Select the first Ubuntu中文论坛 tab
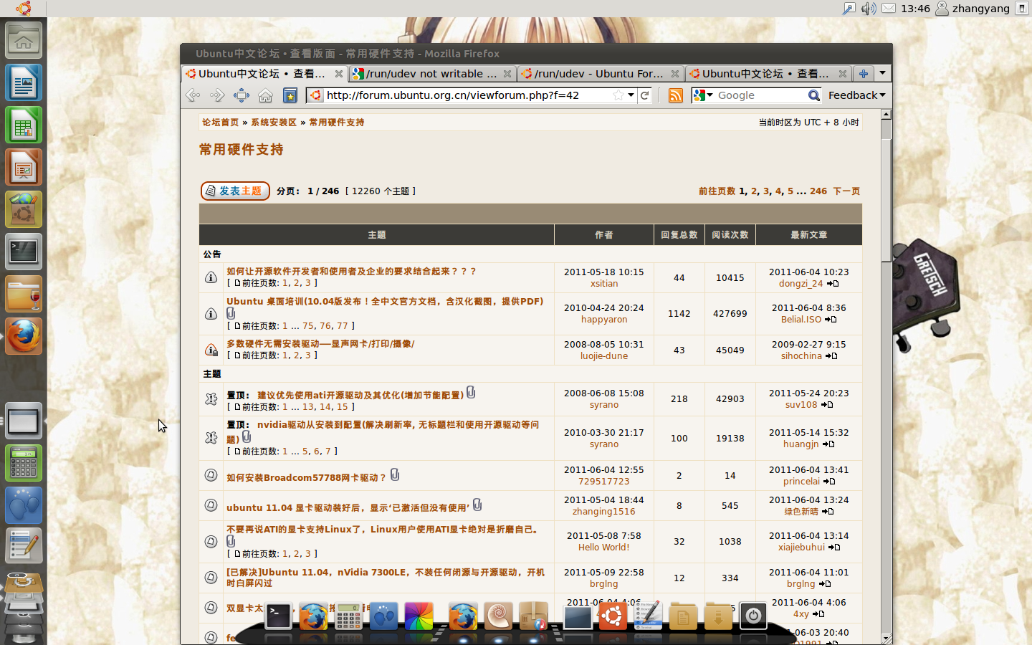The image size is (1032, 645). (264, 74)
